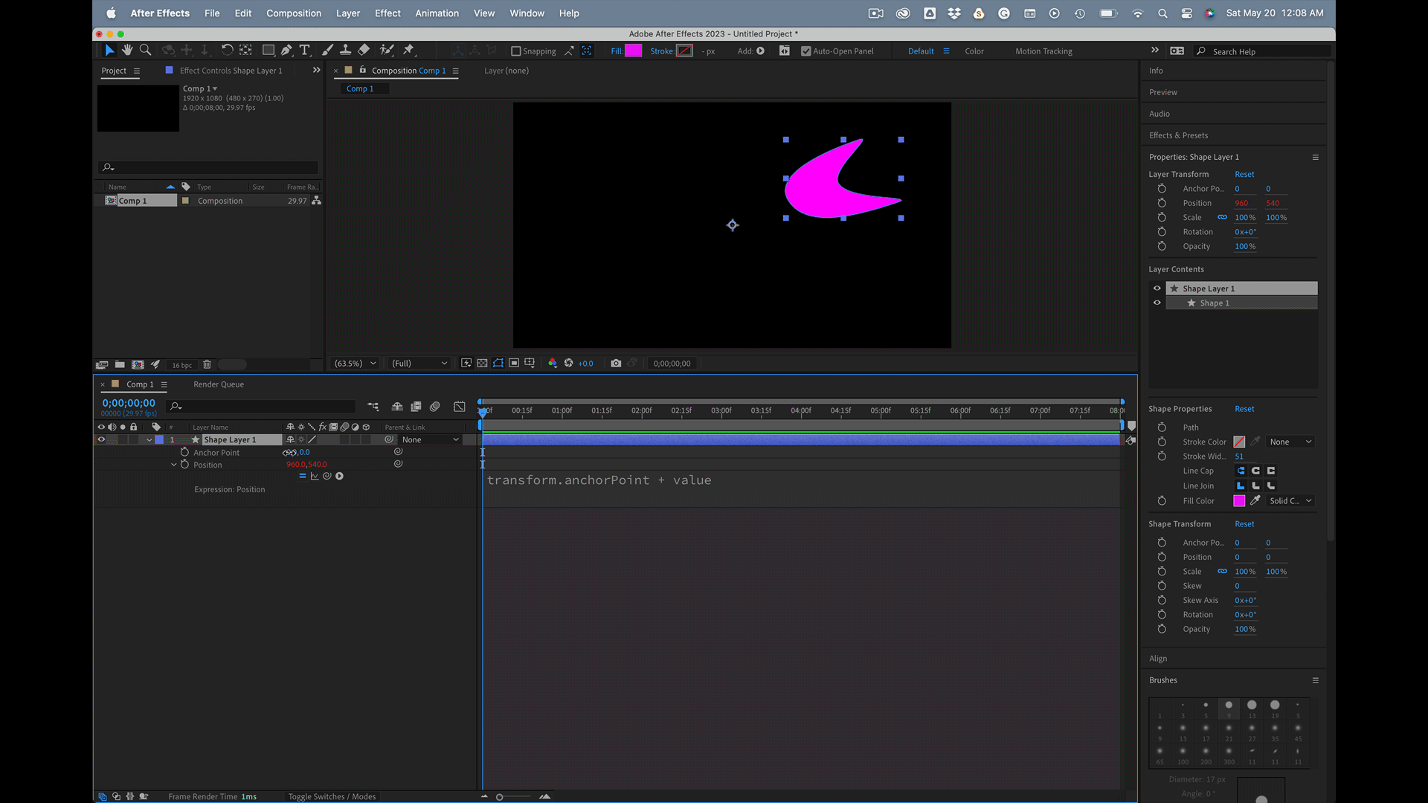Click the Search Help field
Image resolution: width=1428 pixels, height=803 pixels.
[x=1264, y=51]
